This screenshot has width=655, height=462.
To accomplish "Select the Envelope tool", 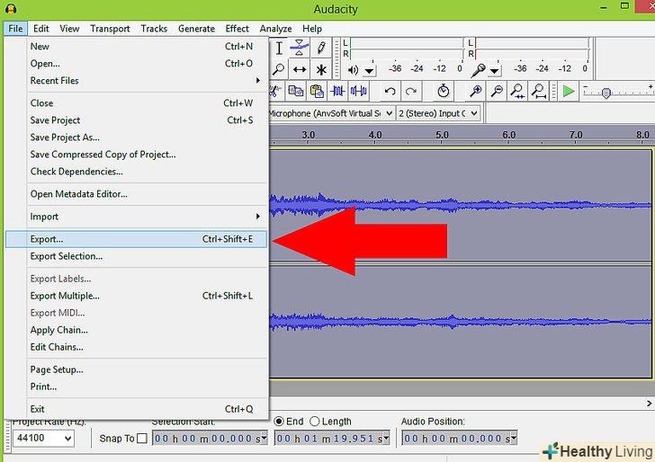I will pos(300,49).
